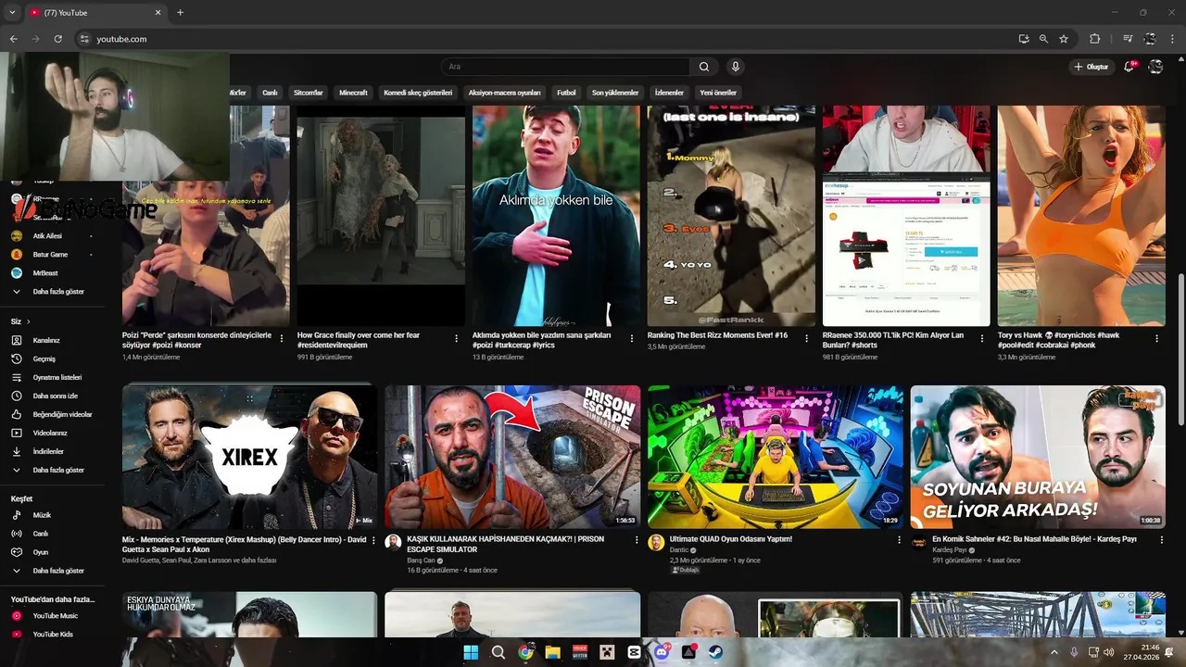This screenshot has width=1186, height=667.
Task: Bookmark this page with the star icon
Action: (x=1064, y=39)
